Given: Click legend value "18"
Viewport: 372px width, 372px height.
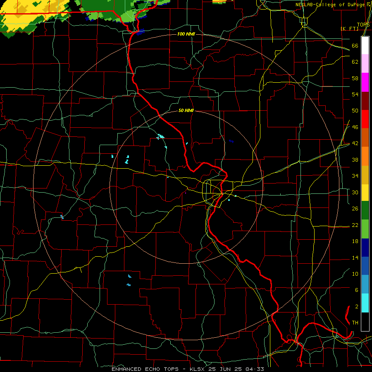Looking at the screenshot, I should [355, 241].
